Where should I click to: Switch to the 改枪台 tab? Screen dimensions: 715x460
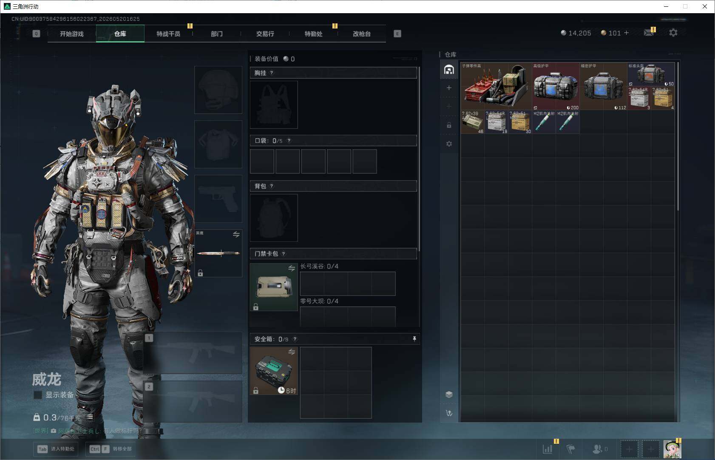(362, 34)
